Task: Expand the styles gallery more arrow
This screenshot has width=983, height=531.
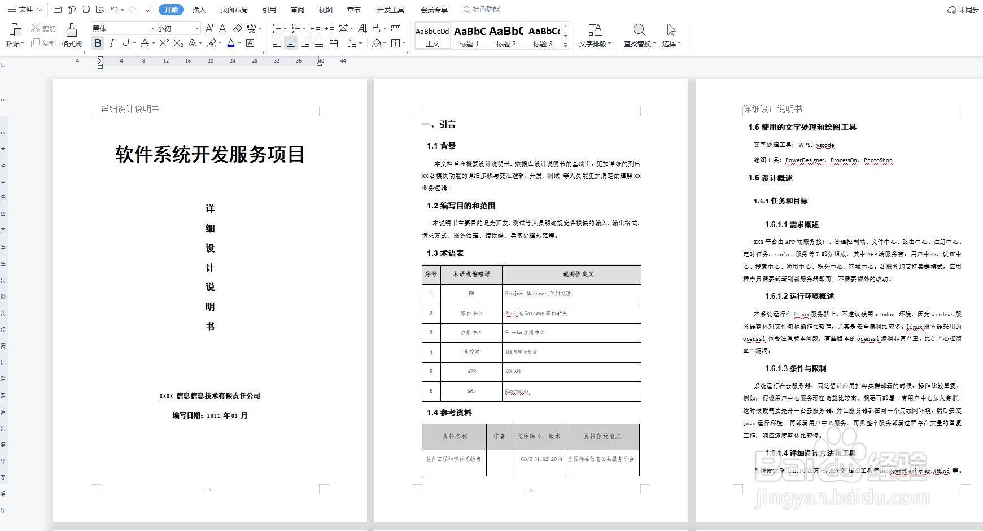Action: [566, 45]
